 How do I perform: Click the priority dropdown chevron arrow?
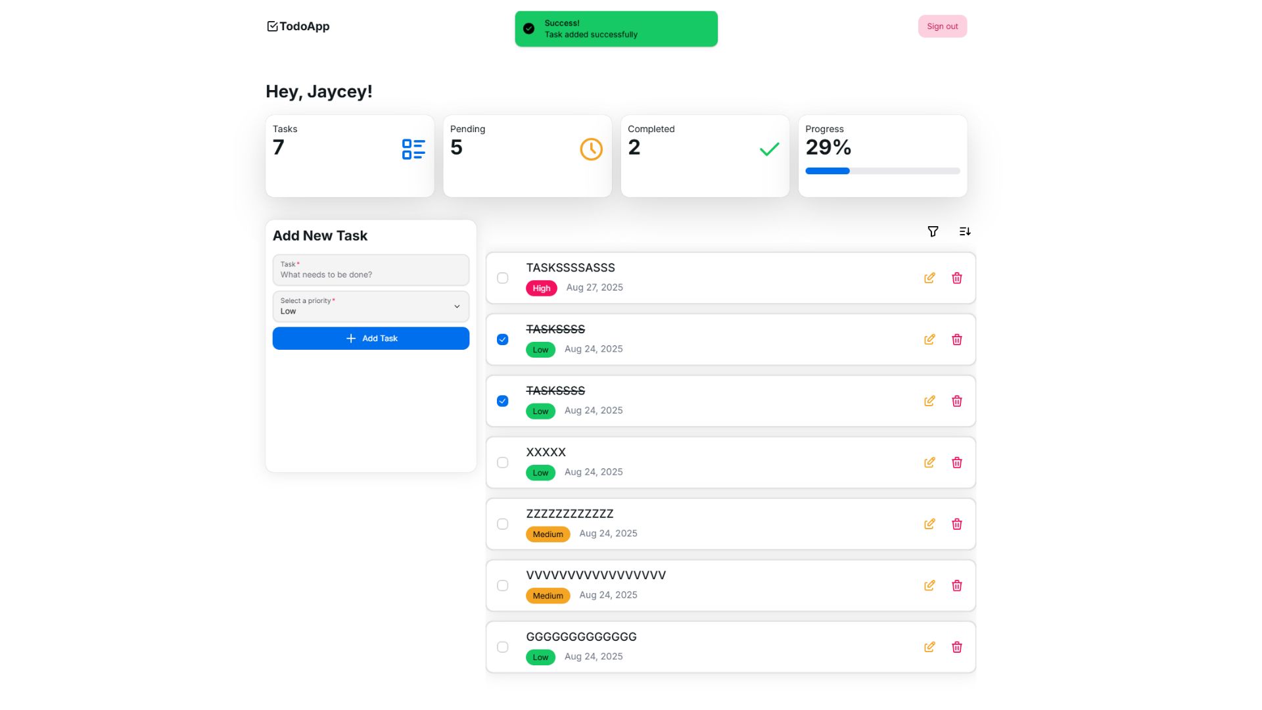pyautogui.click(x=457, y=306)
